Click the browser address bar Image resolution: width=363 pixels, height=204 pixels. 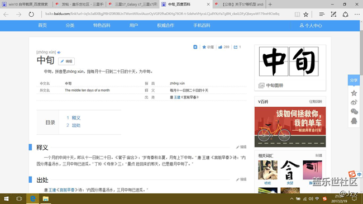pyautogui.click(x=162, y=14)
